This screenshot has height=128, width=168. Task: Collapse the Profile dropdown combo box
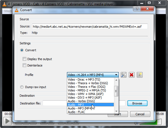(93, 75)
